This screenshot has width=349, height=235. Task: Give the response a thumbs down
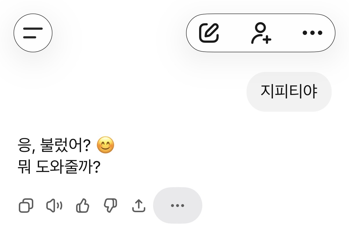tap(110, 206)
